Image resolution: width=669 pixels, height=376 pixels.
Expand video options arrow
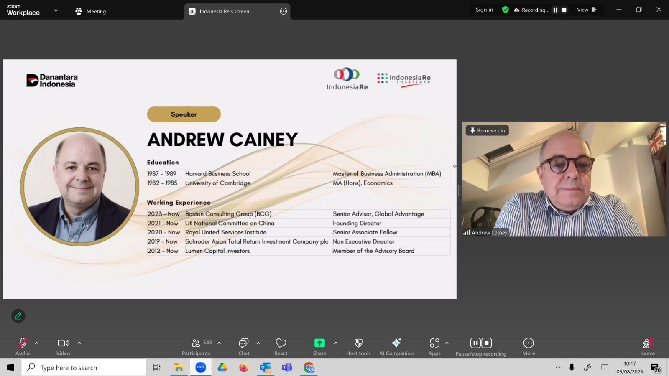tap(79, 343)
